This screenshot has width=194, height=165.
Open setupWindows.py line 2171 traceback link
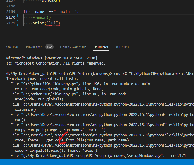click(x=98, y=156)
